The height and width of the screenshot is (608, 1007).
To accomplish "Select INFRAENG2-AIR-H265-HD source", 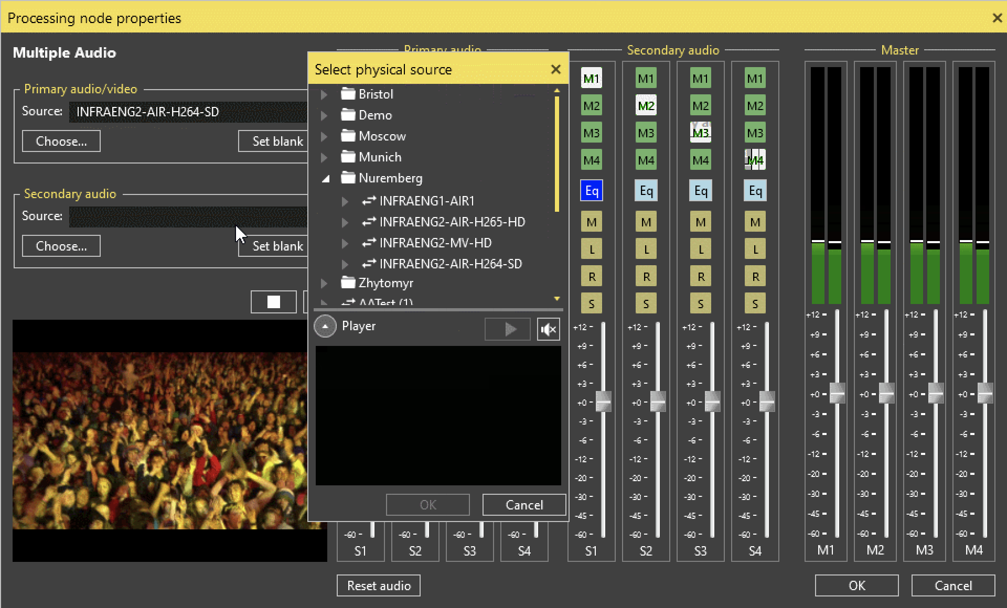I will click(452, 222).
